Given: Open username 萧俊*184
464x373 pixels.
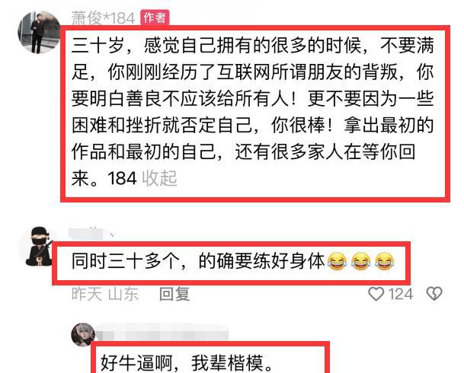Looking at the screenshot, I should 104,18.
